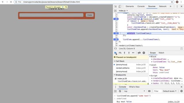Expand the checkboxElem variable
The image size is (184, 103).
click(152, 59)
